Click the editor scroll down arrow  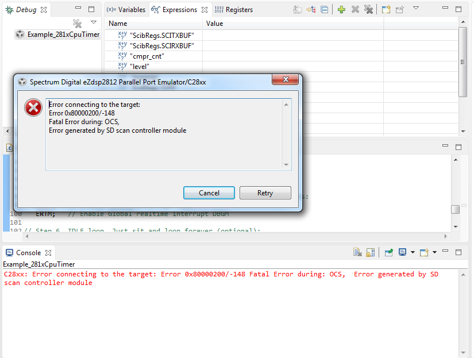pos(456,227)
